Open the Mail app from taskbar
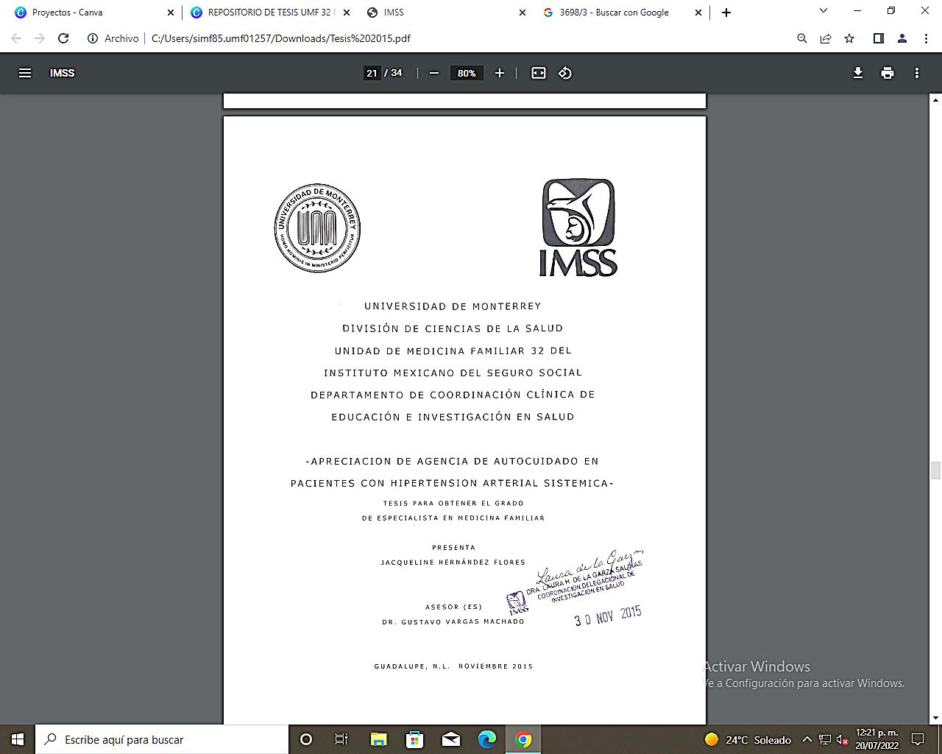 point(450,739)
